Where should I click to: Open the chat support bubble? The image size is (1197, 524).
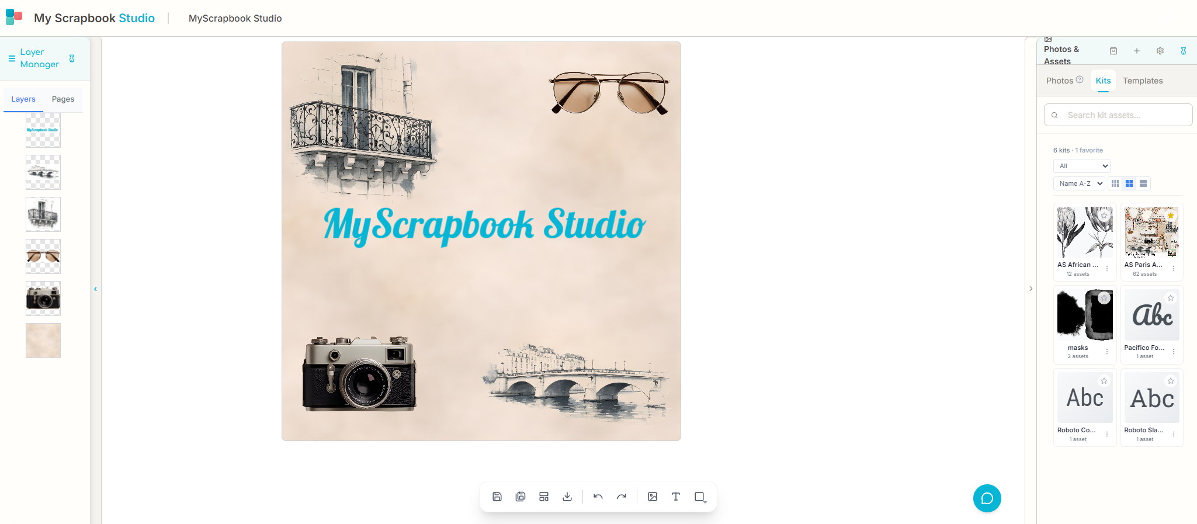click(x=987, y=498)
